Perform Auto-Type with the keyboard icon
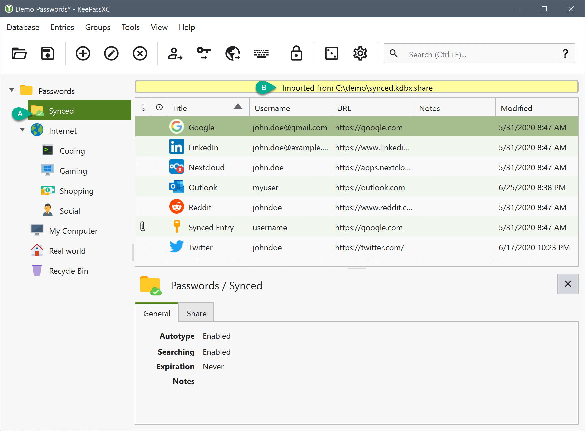The height and width of the screenshot is (431, 585). 261,53
